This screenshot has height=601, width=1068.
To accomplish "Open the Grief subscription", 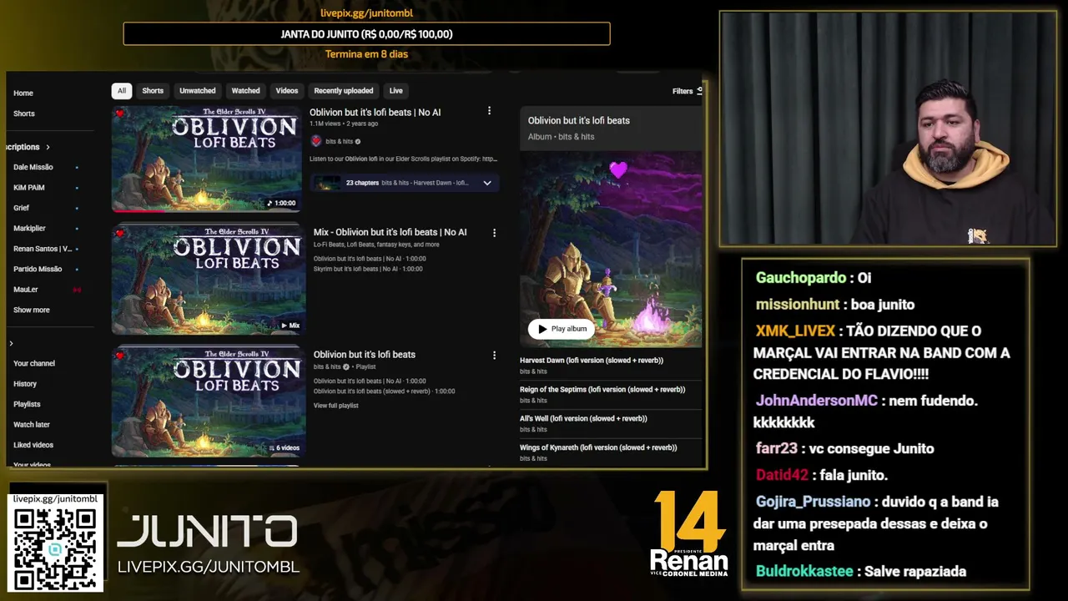I will [22, 208].
